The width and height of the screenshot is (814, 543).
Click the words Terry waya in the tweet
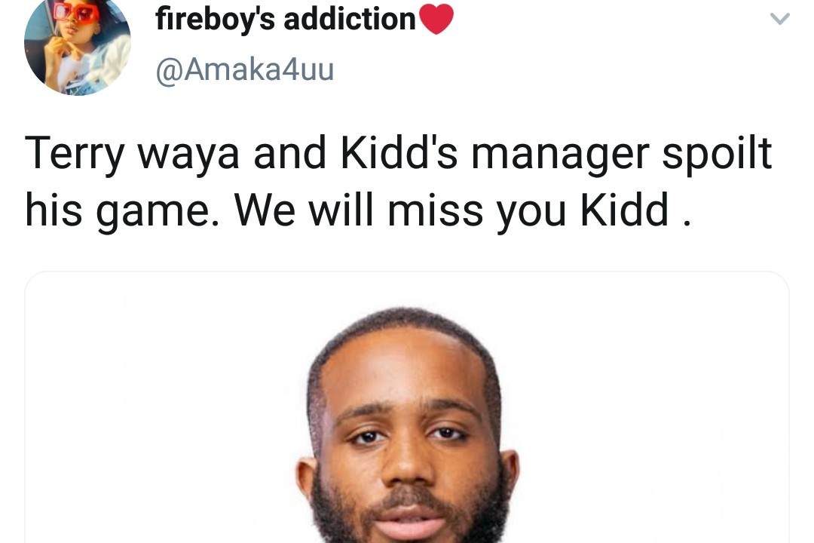(132, 154)
